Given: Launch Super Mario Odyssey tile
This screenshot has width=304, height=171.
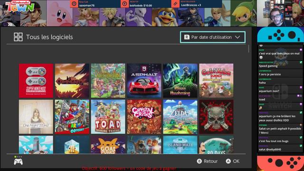Looking at the screenshot, I should pyautogui.click(x=72, y=117).
